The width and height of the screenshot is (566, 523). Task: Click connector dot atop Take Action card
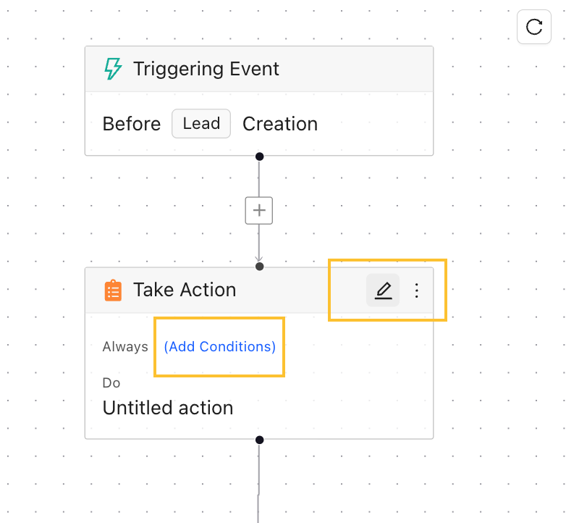tap(259, 267)
